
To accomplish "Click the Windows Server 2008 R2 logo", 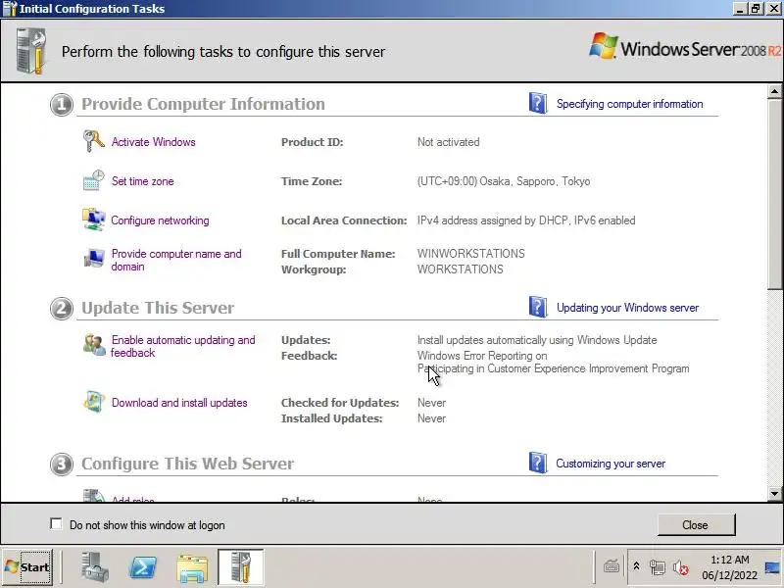I will pyautogui.click(x=684, y=47).
